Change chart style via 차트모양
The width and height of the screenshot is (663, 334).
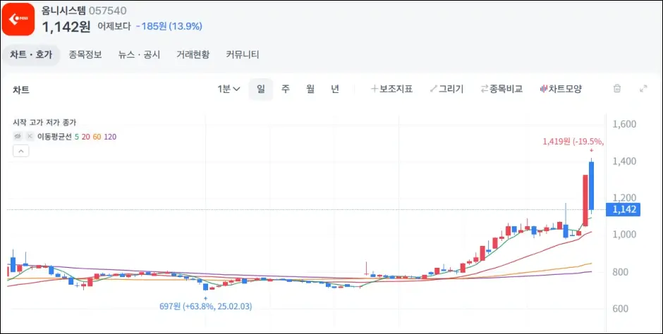pos(561,89)
